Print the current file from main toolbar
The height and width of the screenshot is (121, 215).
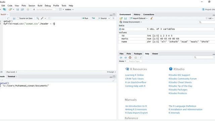pos(28,9)
